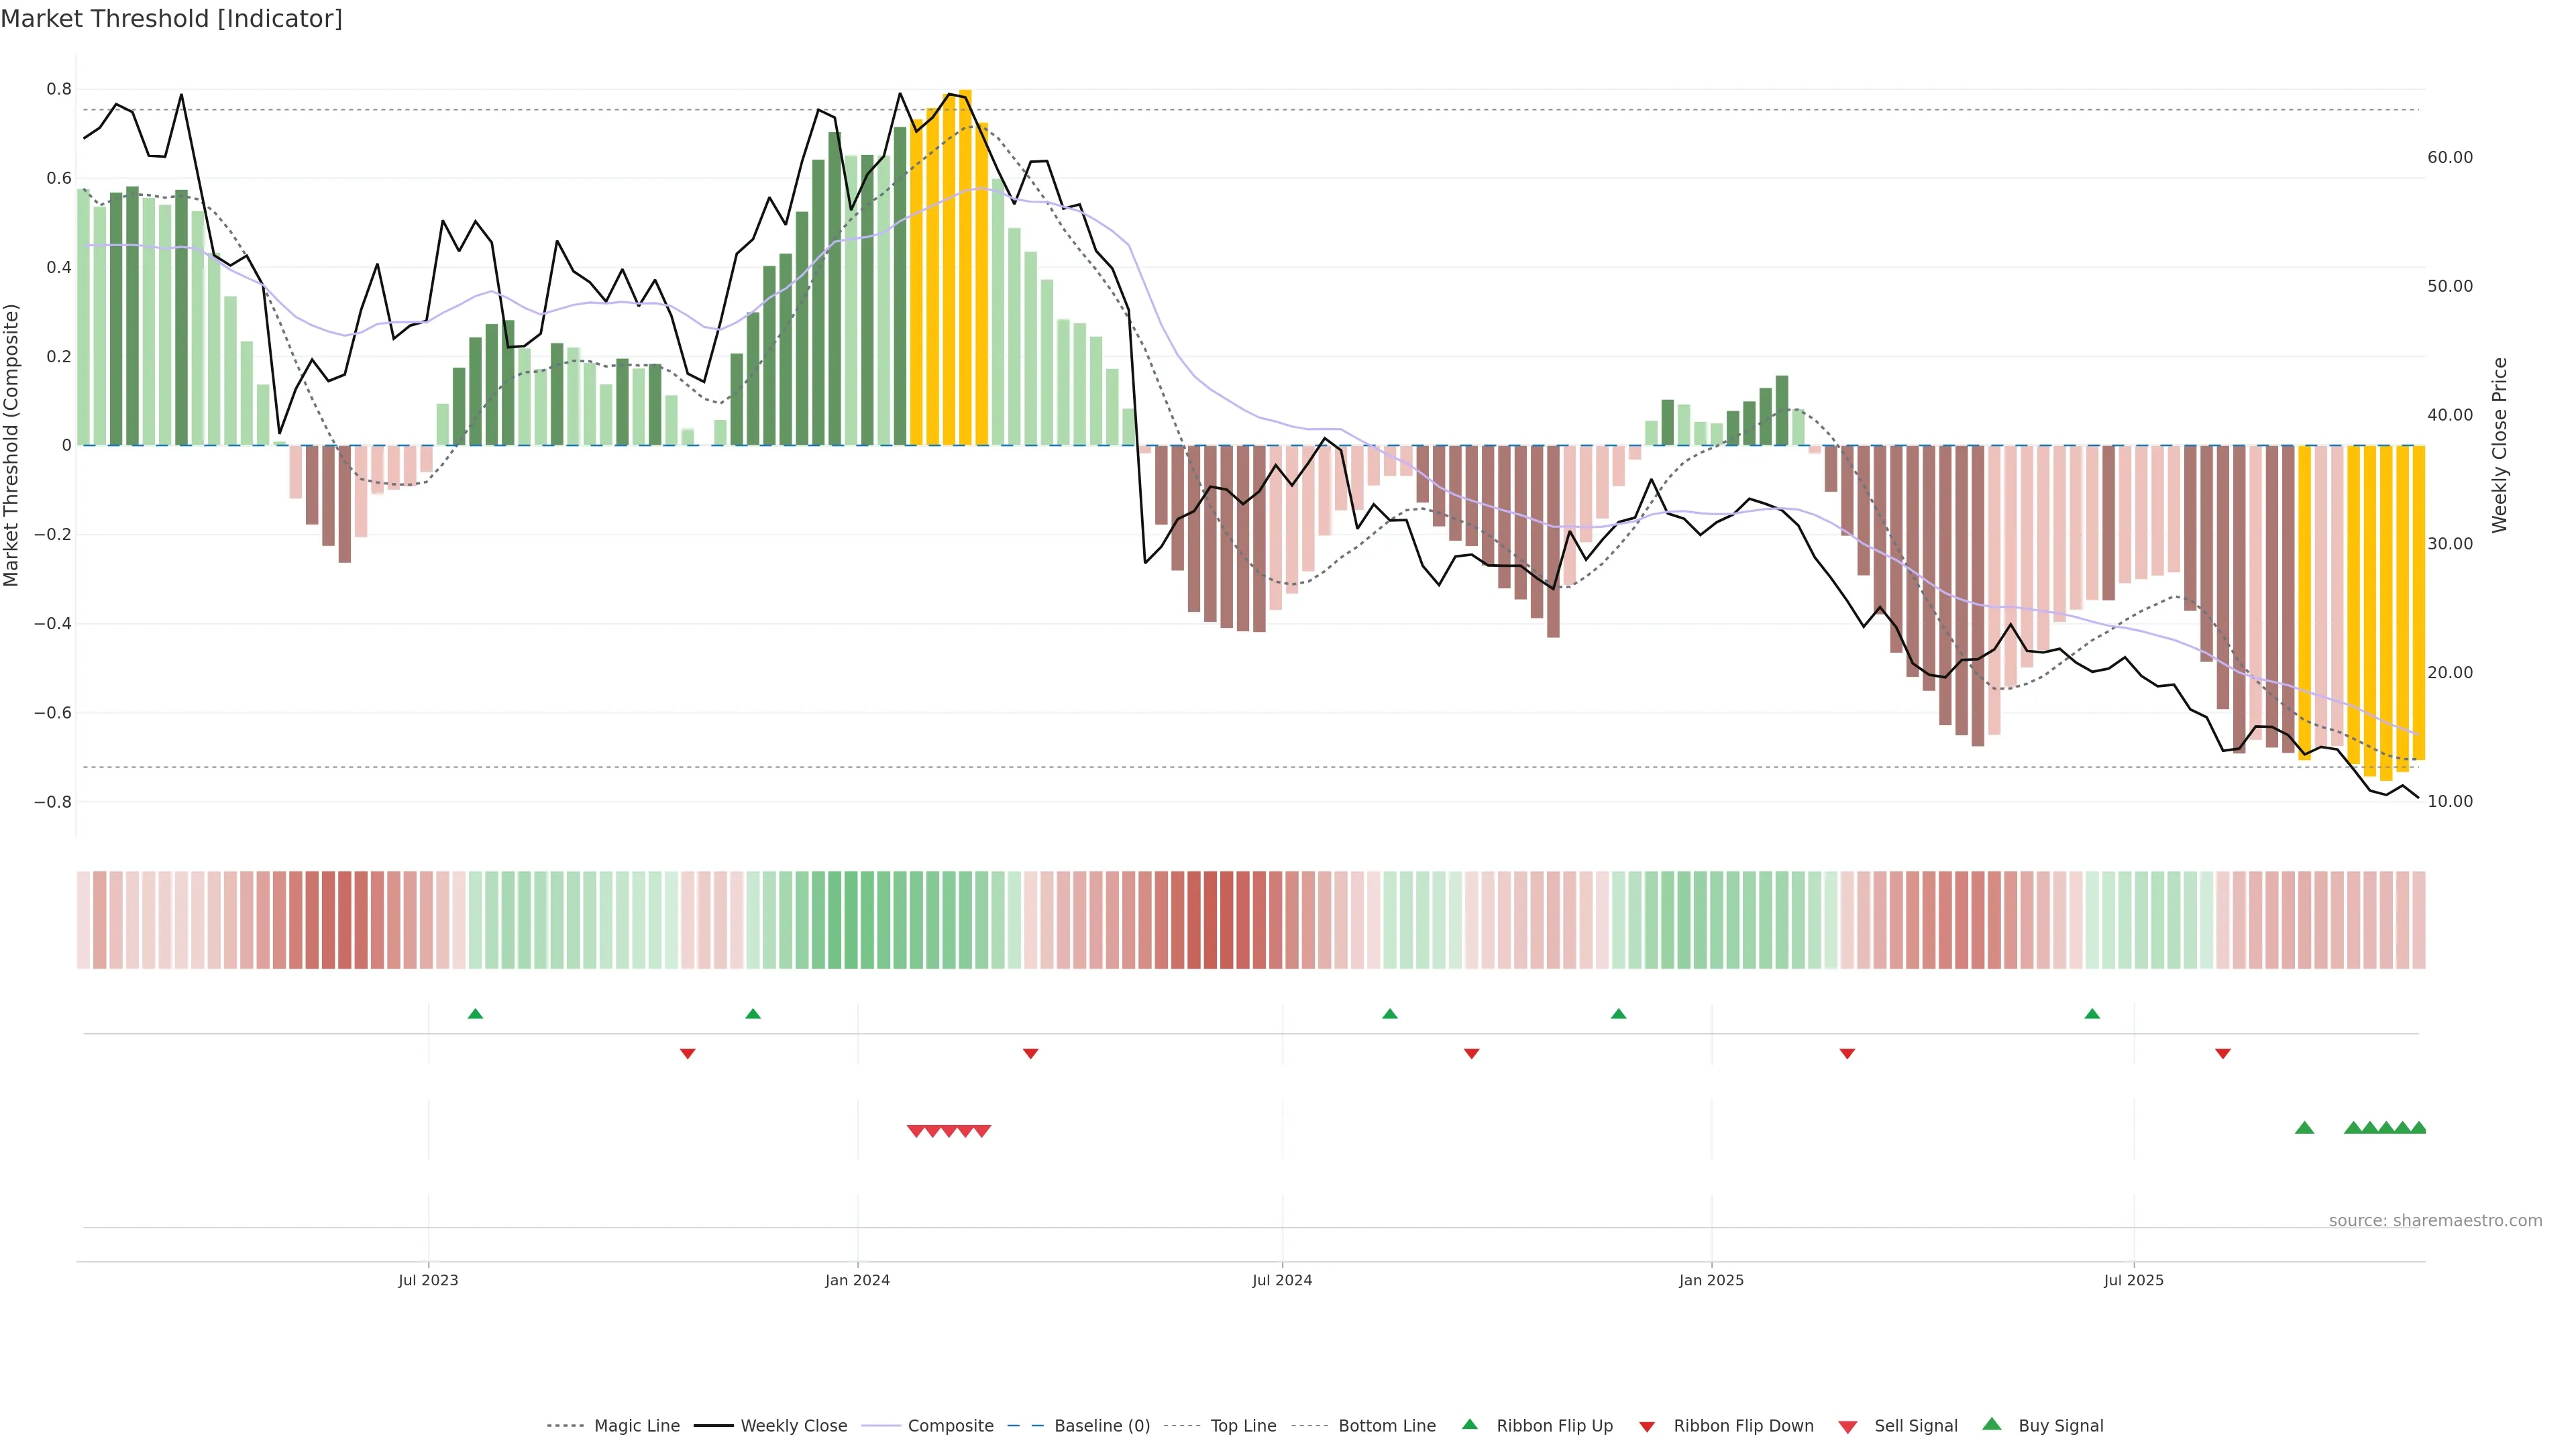Toggle the Weekly Close legend entry
The height and width of the screenshot is (1449, 2576).
pos(793,1426)
